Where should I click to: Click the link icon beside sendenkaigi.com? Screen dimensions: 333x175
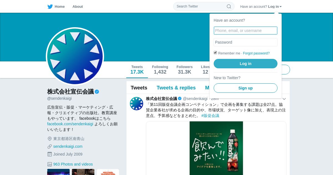pos(50,146)
